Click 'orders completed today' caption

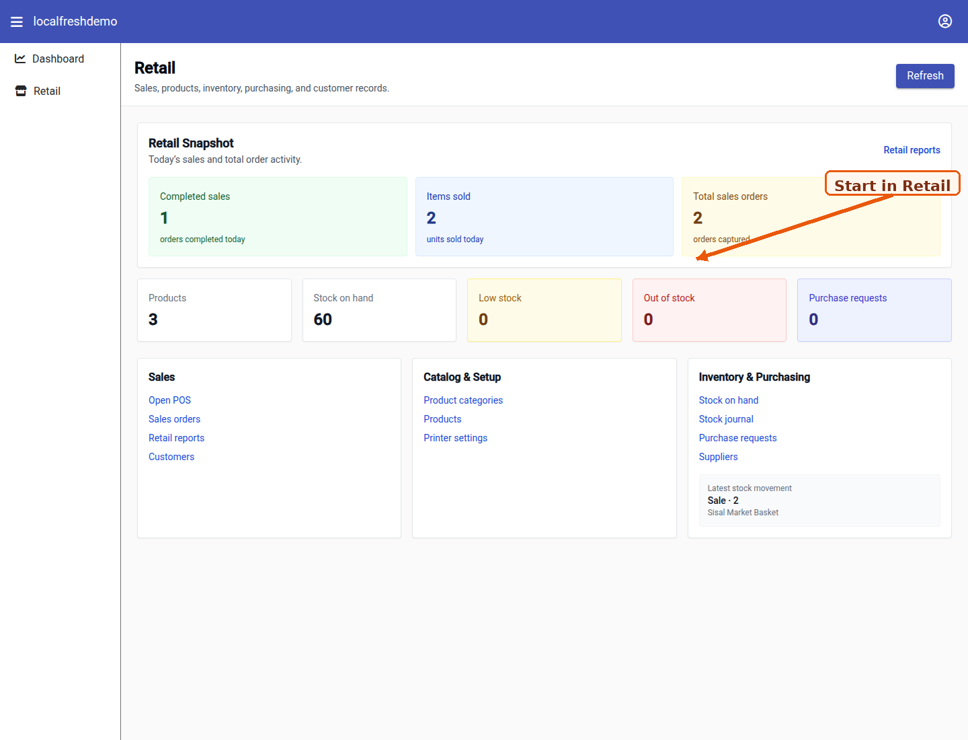(x=202, y=239)
